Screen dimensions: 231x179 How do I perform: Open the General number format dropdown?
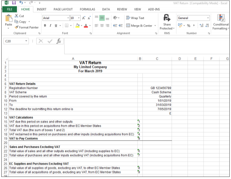point(208,18)
